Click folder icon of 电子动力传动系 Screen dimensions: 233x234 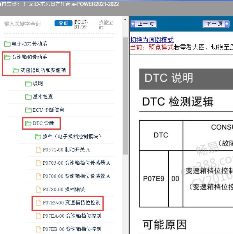7,44
